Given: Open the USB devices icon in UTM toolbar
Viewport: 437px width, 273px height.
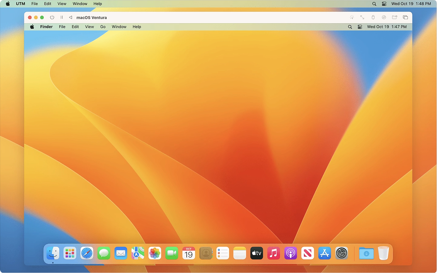Looking at the screenshot, I should pos(373,17).
